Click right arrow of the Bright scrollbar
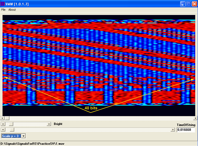The width and height of the screenshot is (198, 146). point(49,124)
